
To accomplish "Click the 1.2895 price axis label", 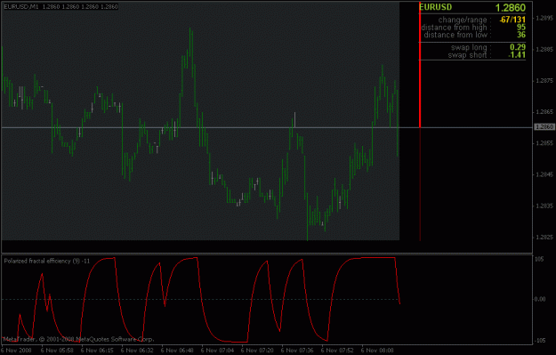I will pos(544,18).
